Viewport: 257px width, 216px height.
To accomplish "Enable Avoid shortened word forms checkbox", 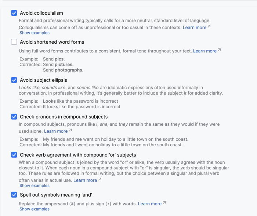I will click(x=14, y=42).
